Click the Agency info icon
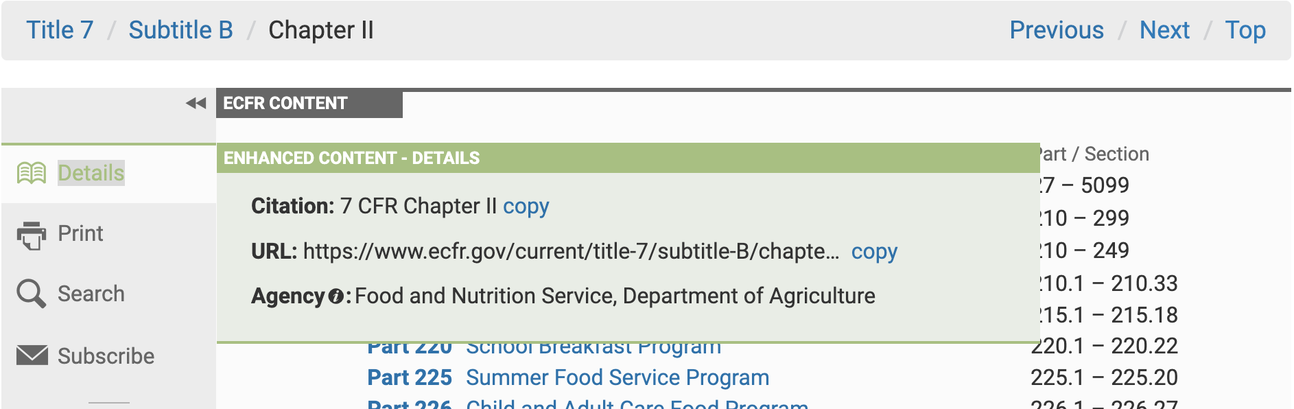 [x=336, y=296]
